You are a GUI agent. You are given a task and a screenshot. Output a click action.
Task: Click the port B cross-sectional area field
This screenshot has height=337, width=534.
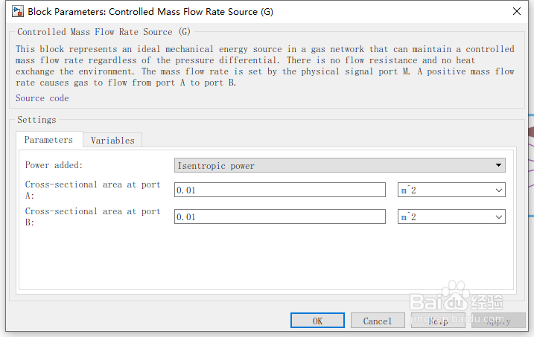pyautogui.click(x=280, y=217)
